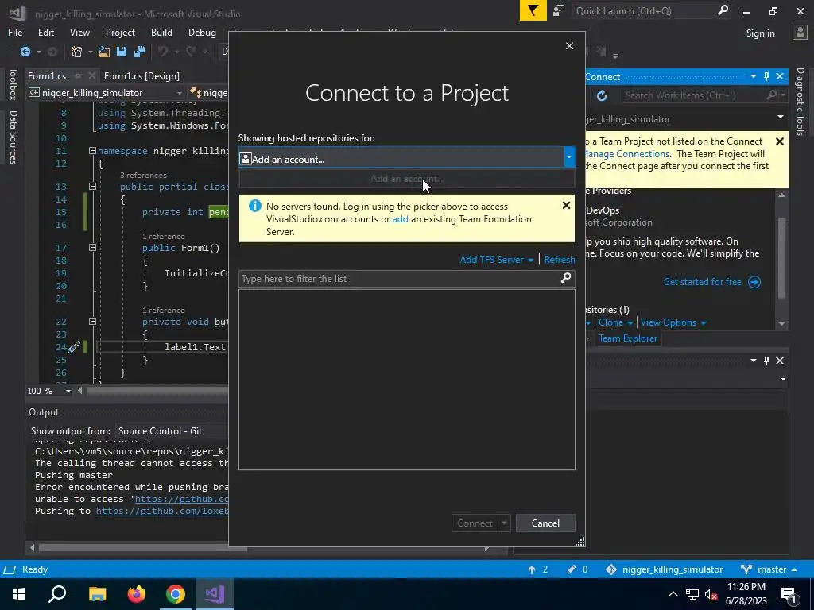Click the circled arrow next to Get started for free
This screenshot has width=814, height=610.
click(x=754, y=282)
